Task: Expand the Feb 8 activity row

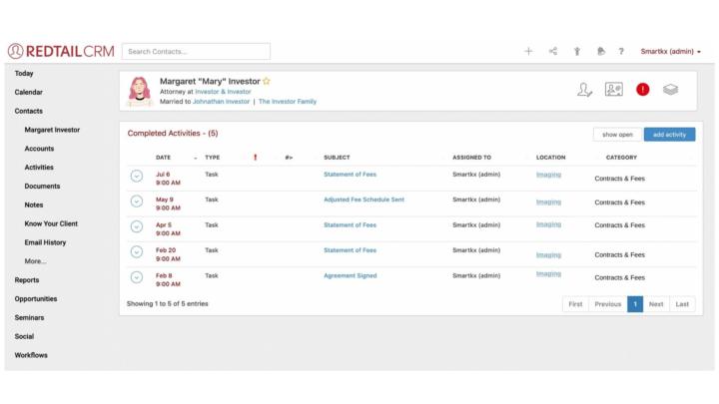Action: click(x=136, y=277)
